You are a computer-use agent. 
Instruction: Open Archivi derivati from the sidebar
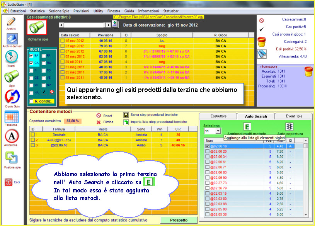tap(12, 39)
